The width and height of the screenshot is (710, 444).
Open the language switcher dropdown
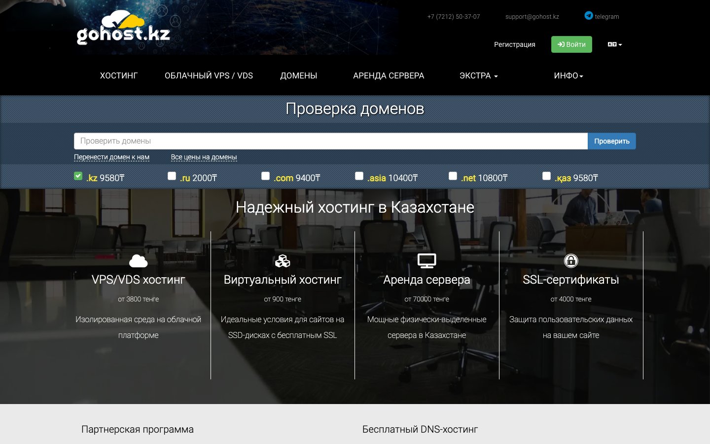tap(615, 44)
